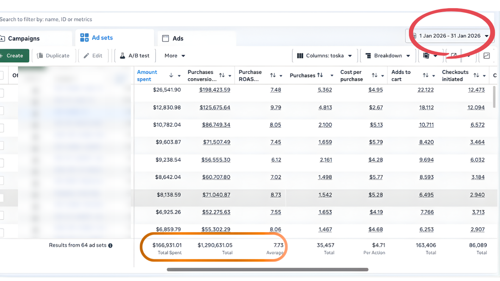Click sort arrows on Adds to cart

[x=425, y=75]
